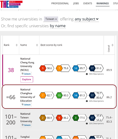Click the by name search field
118x139 pixels.
click(58, 26)
